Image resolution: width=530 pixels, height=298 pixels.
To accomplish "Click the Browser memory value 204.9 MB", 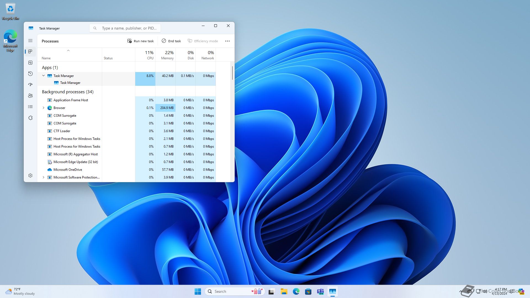I will [167, 108].
